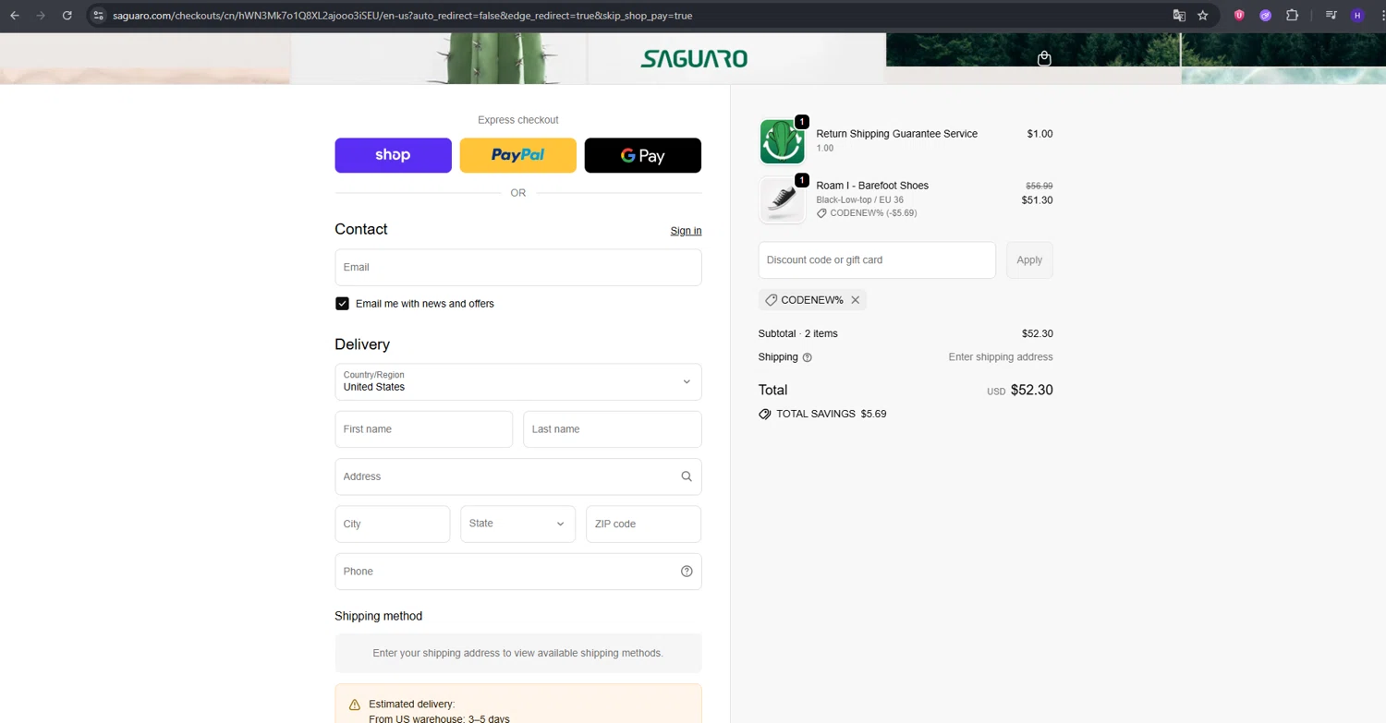
Task: Click the Apply discount button
Action: click(x=1029, y=260)
